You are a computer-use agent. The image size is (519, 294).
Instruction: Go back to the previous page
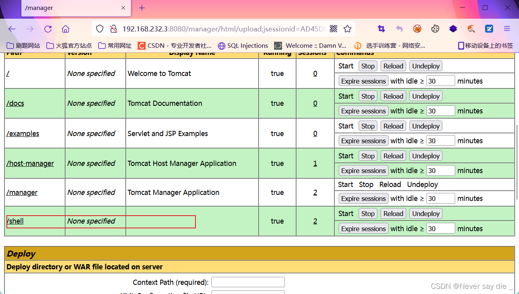tap(12, 29)
